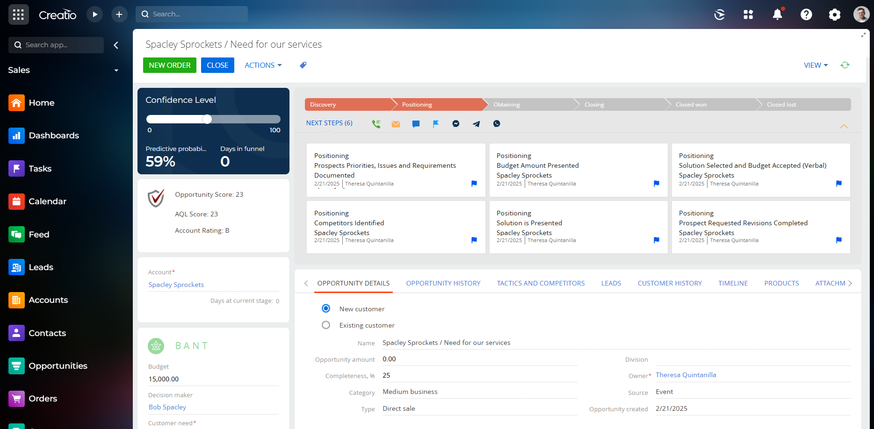Click the run process play button

95,14
